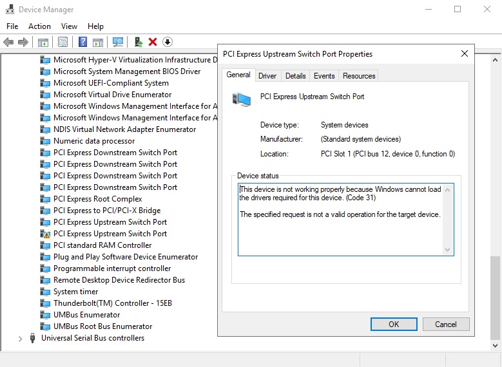Select Plug and Play Software Device Enumerator
Viewport: 502px width, 367px height.
[126, 257]
